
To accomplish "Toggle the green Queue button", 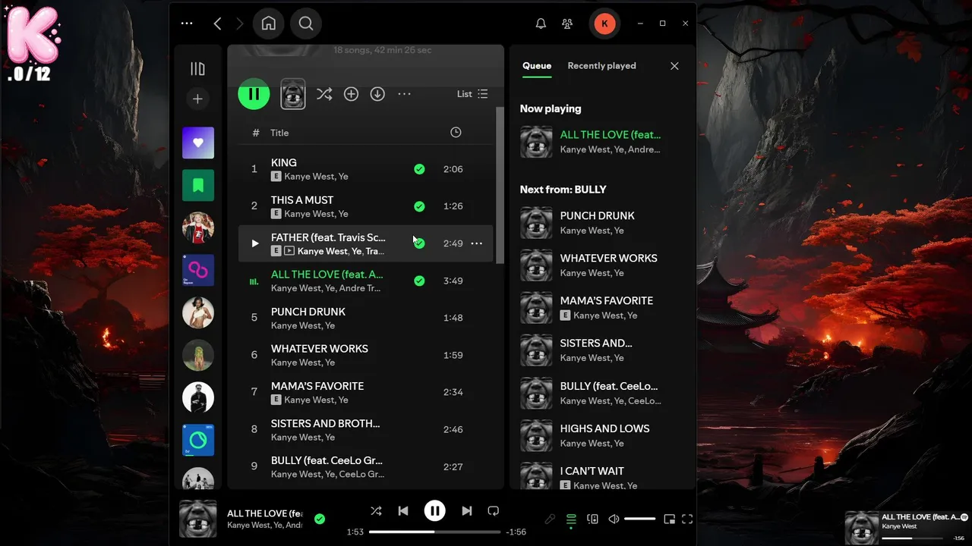I will [x=571, y=519].
